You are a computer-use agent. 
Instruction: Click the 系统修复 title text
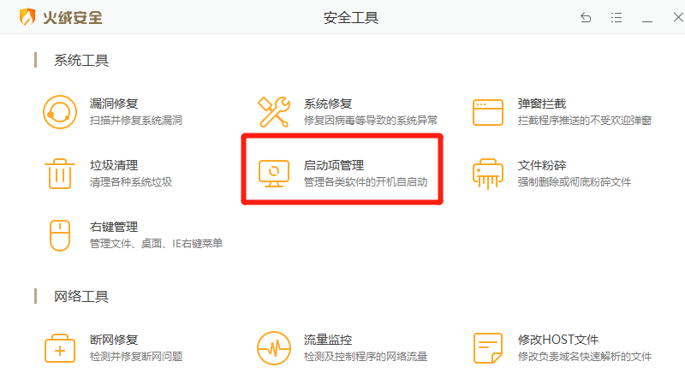[328, 104]
